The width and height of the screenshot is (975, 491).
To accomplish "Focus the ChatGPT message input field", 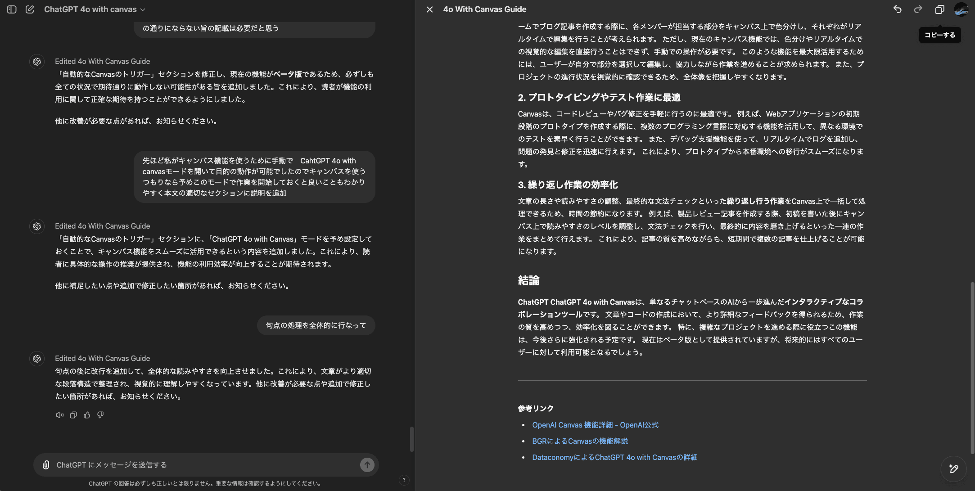I will tap(206, 465).
